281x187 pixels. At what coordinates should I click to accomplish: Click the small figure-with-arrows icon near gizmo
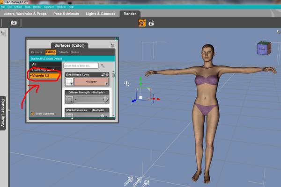(126, 83)
